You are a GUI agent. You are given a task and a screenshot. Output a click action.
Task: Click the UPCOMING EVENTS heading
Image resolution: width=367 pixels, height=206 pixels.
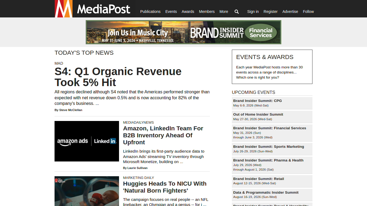[x=253, y=92]
